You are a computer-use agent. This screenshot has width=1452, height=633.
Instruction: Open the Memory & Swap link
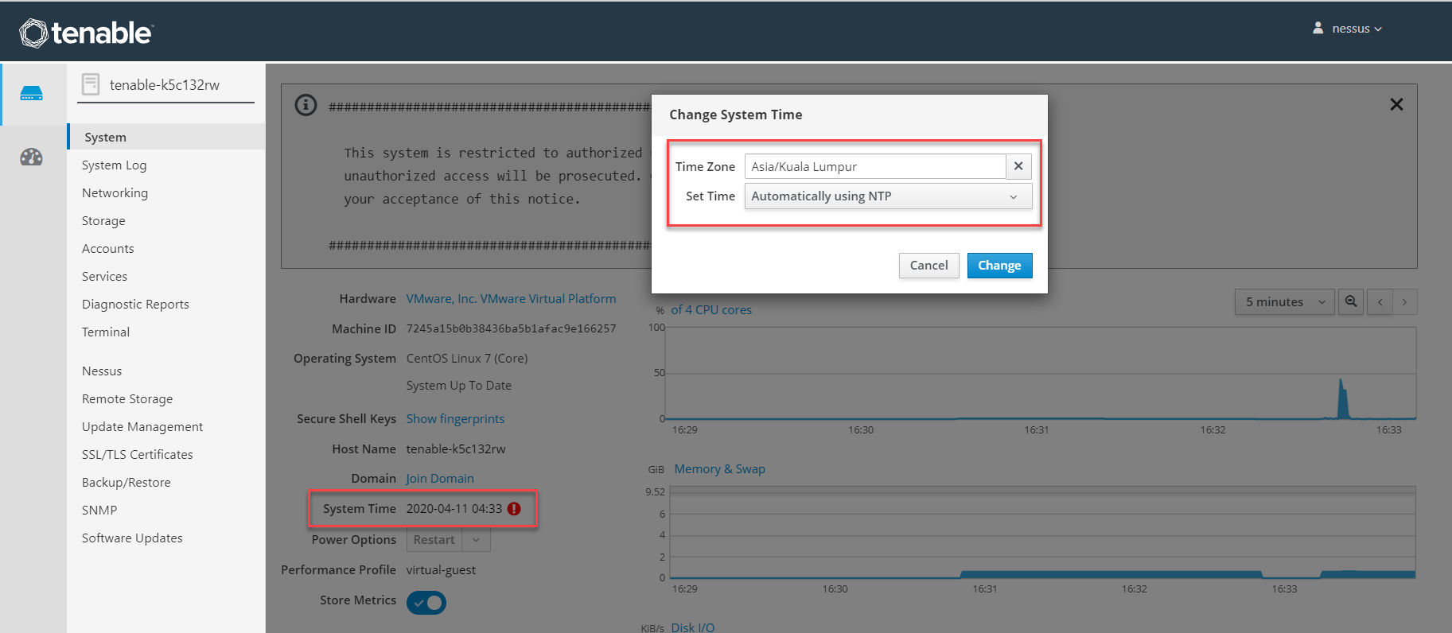coord(719,468)
